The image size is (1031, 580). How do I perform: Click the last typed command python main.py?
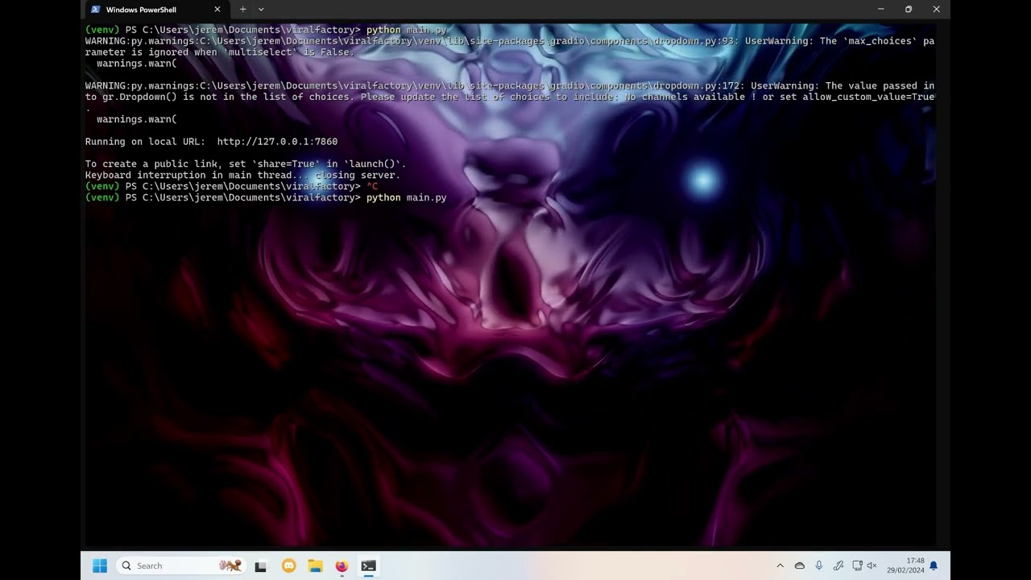pyautogui.click(x=406, y=197)
